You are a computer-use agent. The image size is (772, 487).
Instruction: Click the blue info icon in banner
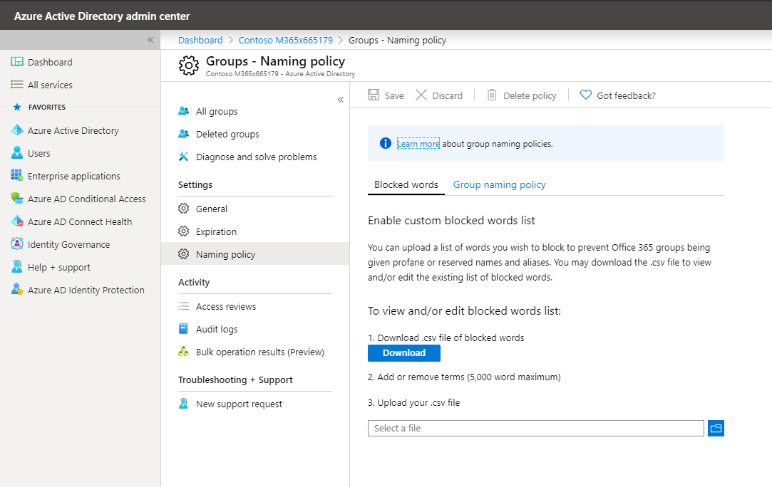386,143
